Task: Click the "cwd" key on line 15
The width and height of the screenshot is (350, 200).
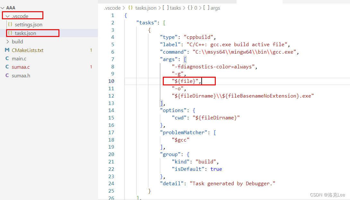Action: (179, 118)
